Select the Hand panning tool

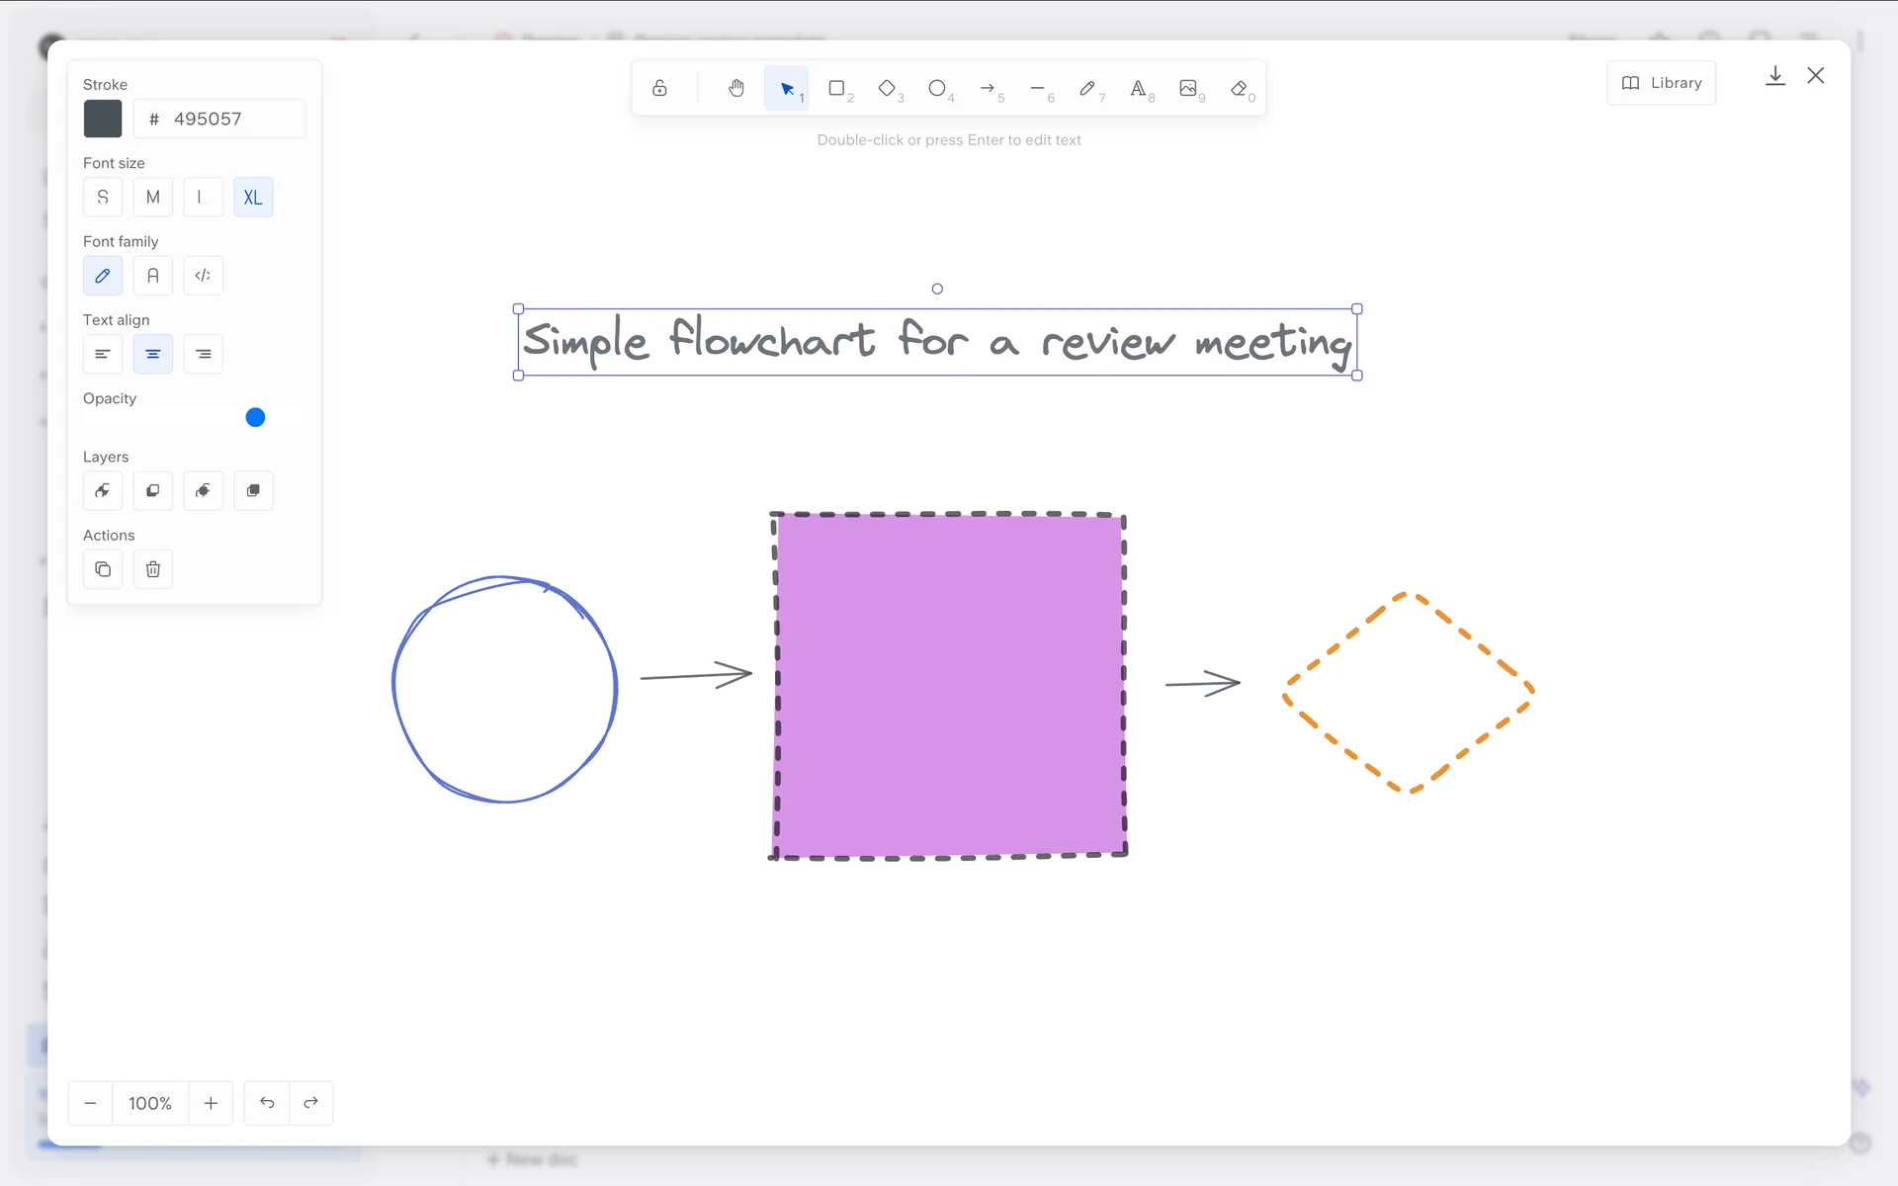735,89
